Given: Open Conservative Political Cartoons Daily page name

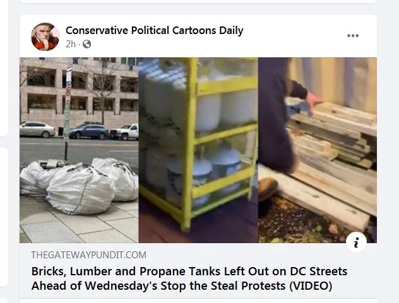Looking at the screenshot, I should pos(154,30).
